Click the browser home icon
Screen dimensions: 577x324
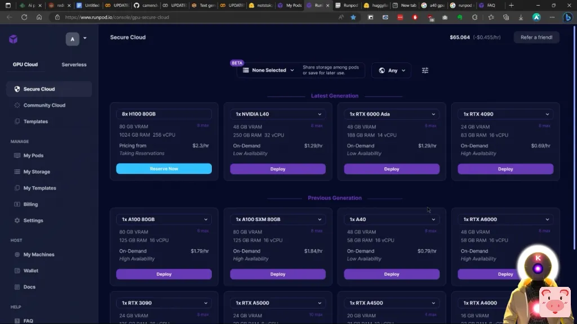(x=39, y=17)
